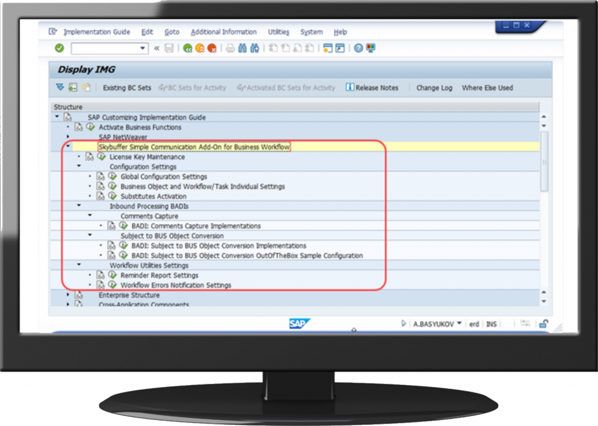Open the A.BASYUKOV status bar dropdown

click(x=460, y=323)
